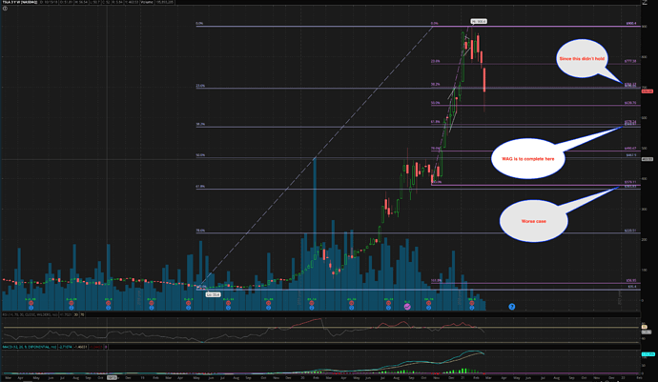Click the $900.4 Fibonacci price label at top right
The image size is (658, 382).
tap(630, 24)
